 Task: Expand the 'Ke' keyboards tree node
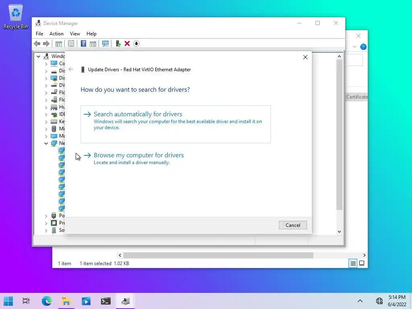tap(46, 122)
